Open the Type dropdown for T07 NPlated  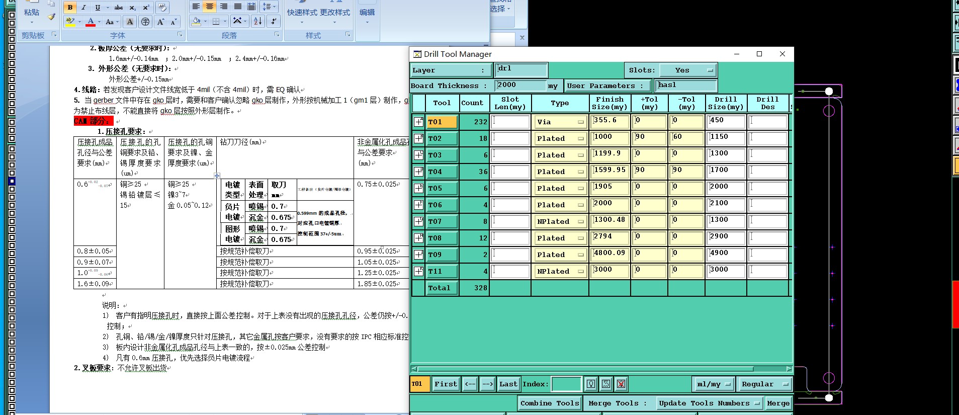[x=560, y=221]
